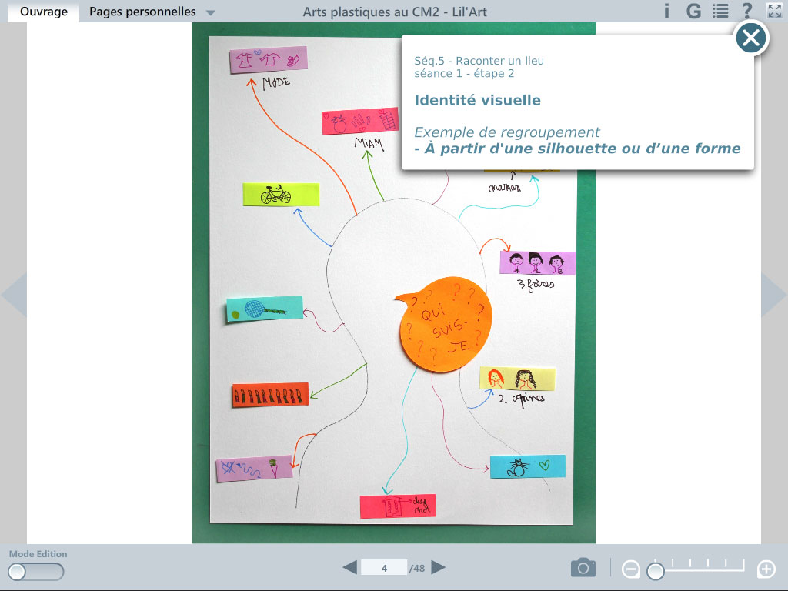Image resolution: width=788 pixels, height=591 pixels.
Task: Zoom out using the minus icon
Action: coord(631,569)
